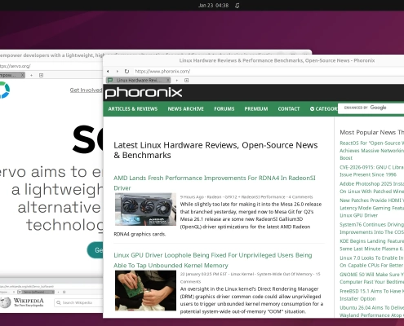This screenshot has width=404, height=326.
Task: Open the Premium page
Action: [256, 108]
